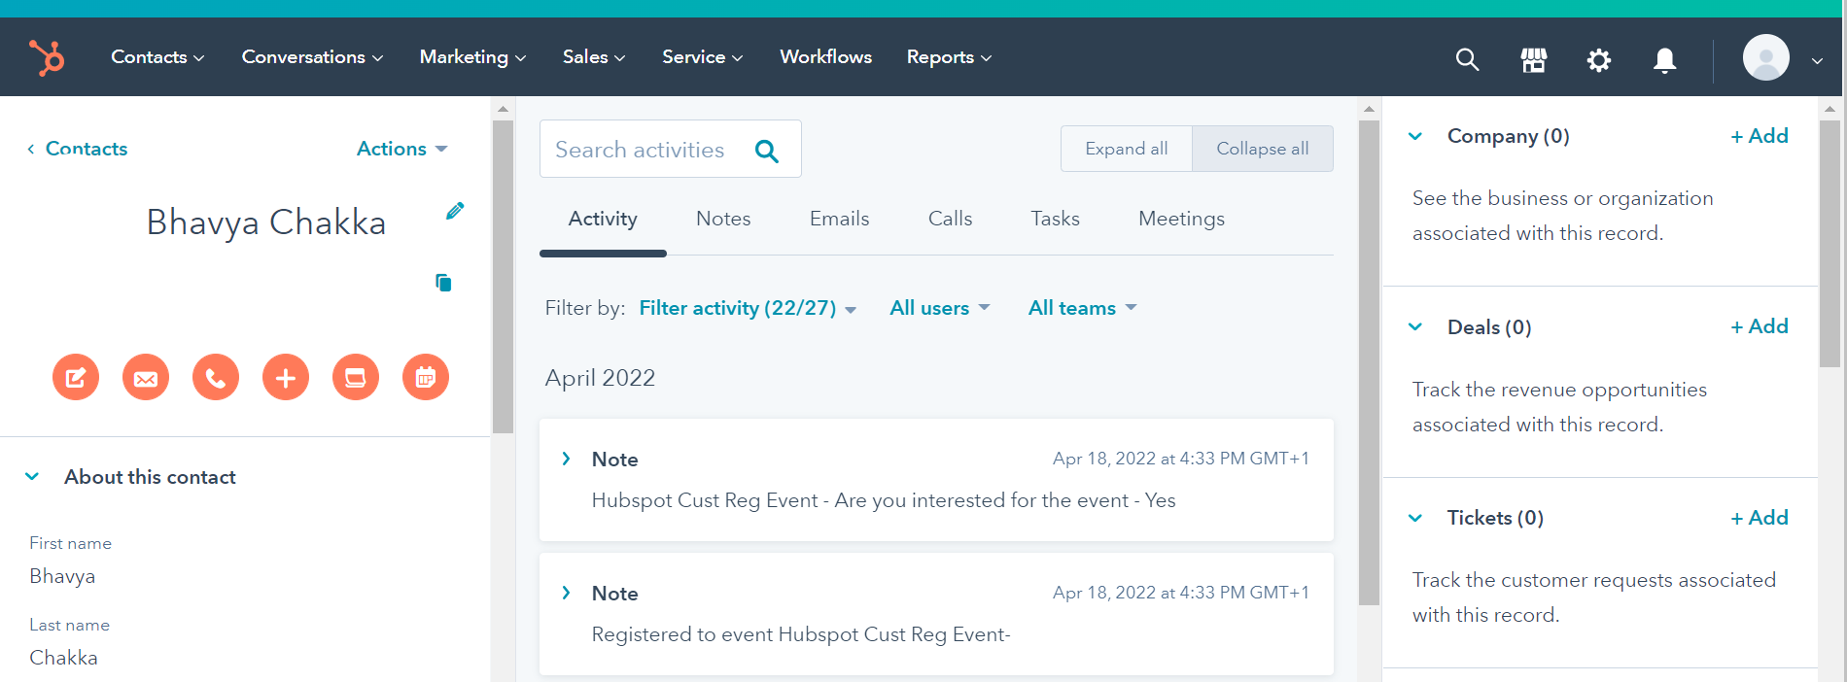Add a company with + Add
The height and width of the screenshot is (682, 1847).
1760,136
